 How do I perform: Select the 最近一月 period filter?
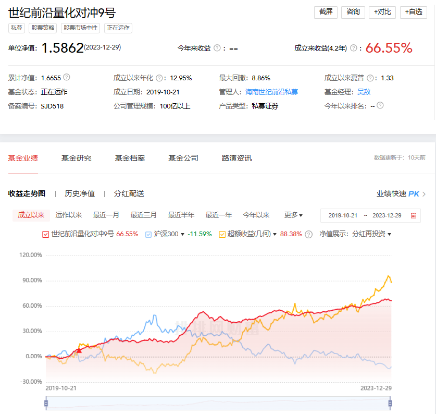[x=106, y=215]
